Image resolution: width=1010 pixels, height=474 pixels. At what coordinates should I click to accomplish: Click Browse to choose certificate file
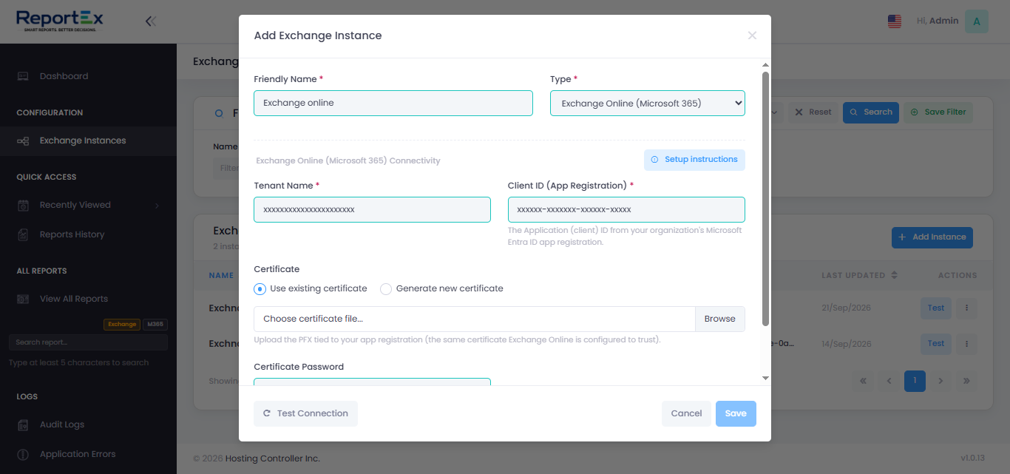pyautogui.click(x=719, y=319)
